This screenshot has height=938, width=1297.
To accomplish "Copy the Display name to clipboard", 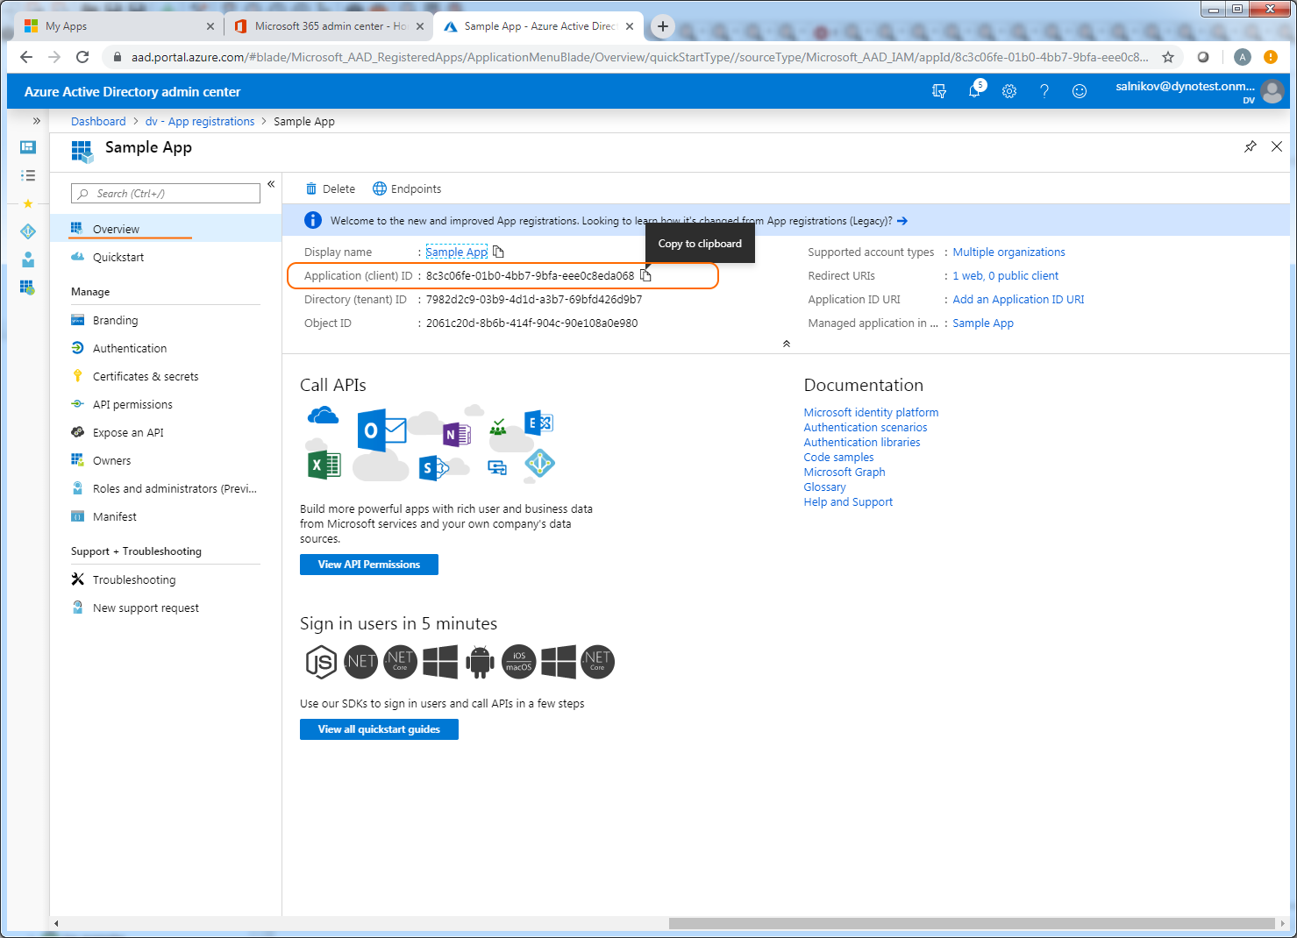I will click(x=498, y=252).
